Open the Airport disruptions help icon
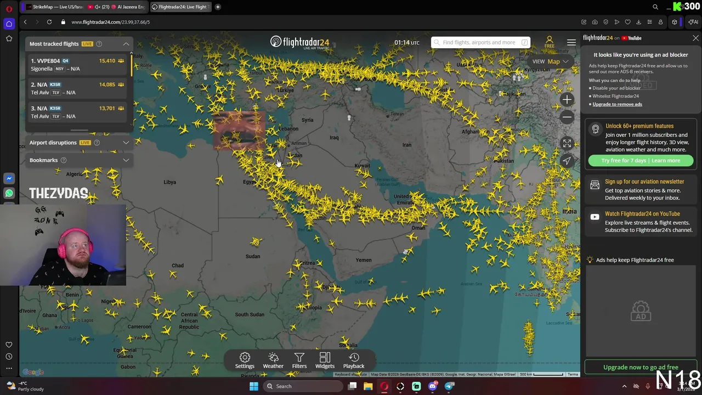The height and width of the screenshot is (395, 702). click(97, 143)
